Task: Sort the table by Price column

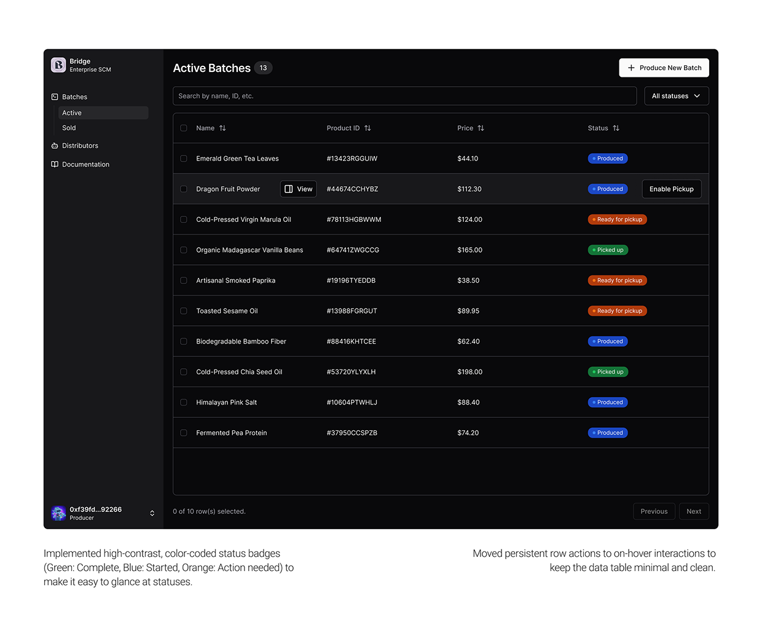Action: click(x=481, y=128)
